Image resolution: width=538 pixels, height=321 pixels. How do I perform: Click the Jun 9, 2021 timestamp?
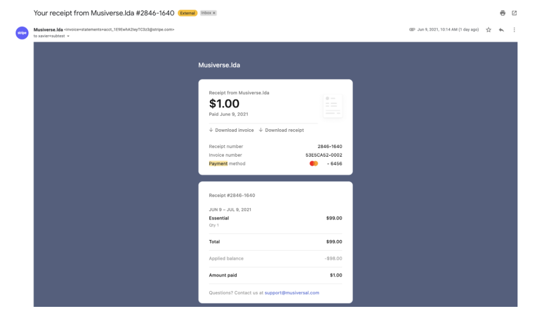[x=448, y=30]
